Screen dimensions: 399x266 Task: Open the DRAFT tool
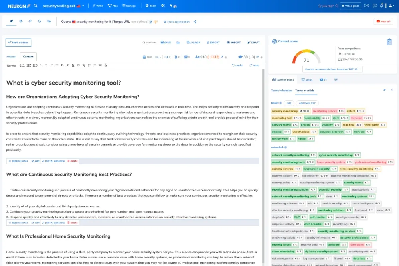tap(253, 42)
